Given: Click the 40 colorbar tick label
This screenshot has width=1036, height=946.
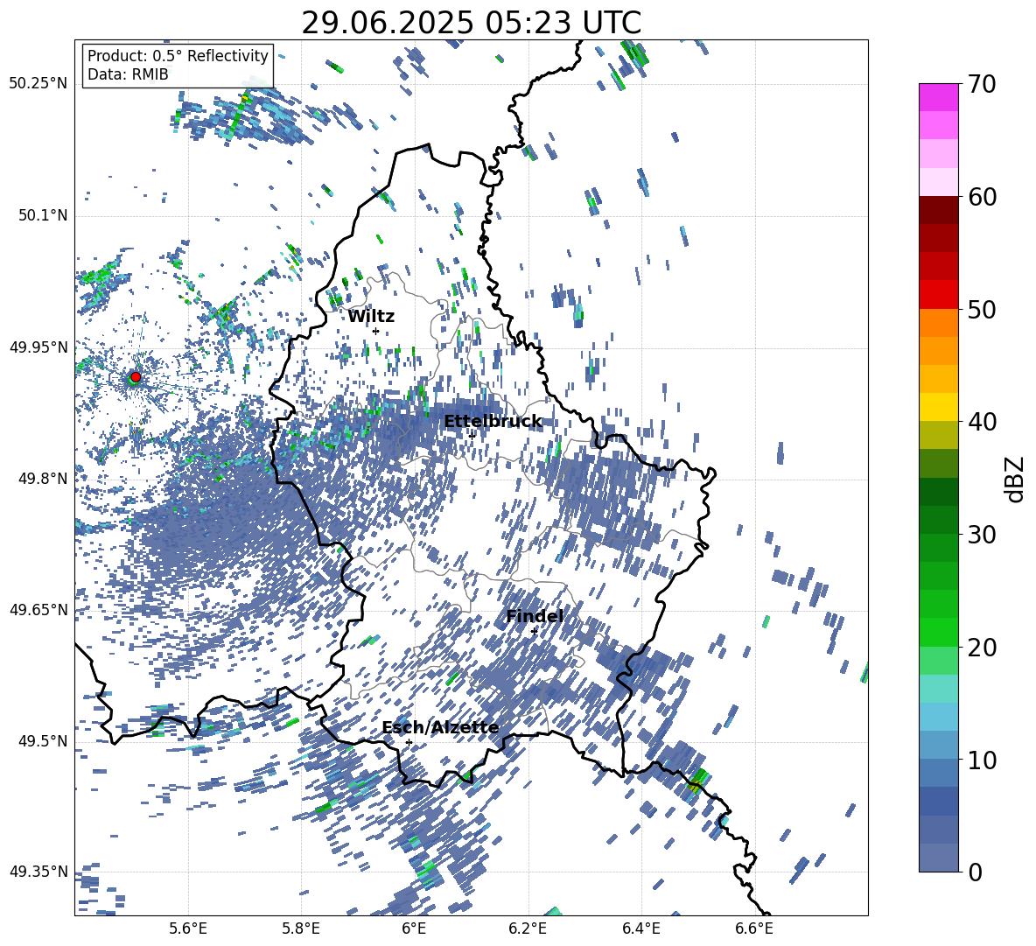Looking at the screenshot, I should [982, 422].
